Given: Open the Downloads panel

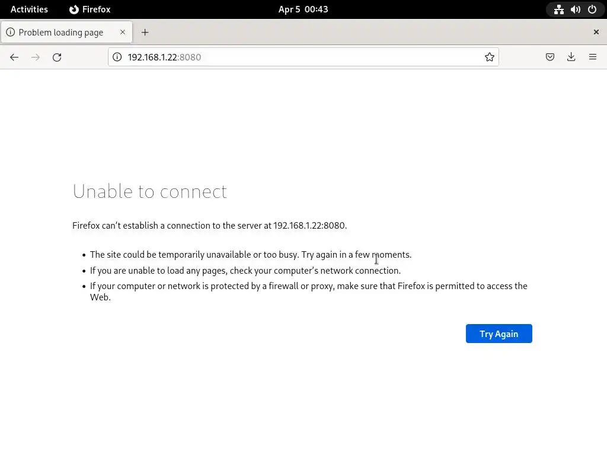Looking at the screenshot, I should pyautogui.click(x=571, y=57).
